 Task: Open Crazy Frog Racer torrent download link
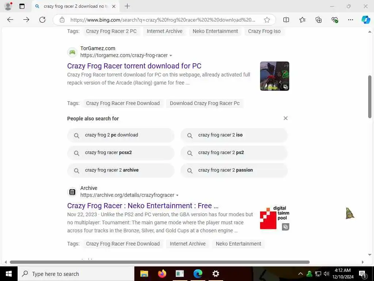134,66
